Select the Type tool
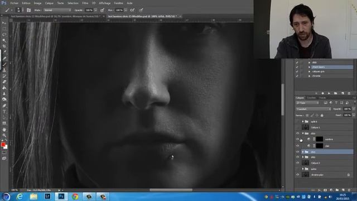 (x=4, y=112)
